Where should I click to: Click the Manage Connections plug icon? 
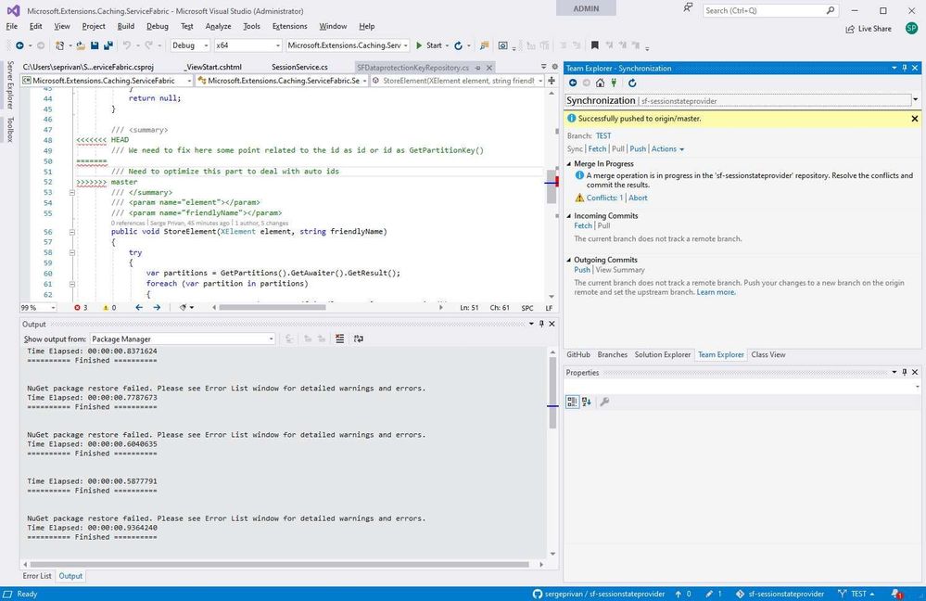615,83
